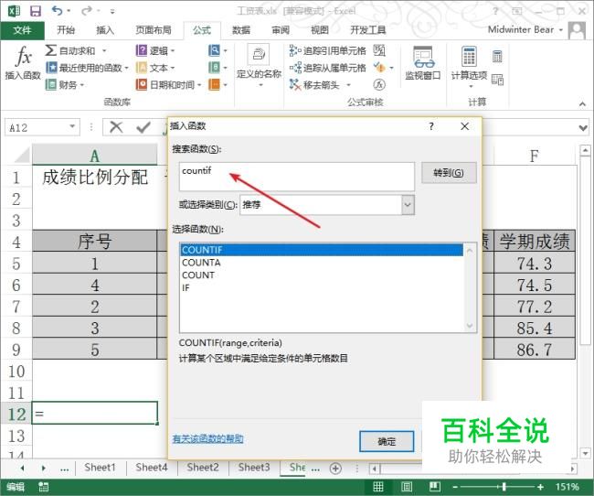594x496 pixels.
Task: Trace precedent cells
Action: [328, 50]
